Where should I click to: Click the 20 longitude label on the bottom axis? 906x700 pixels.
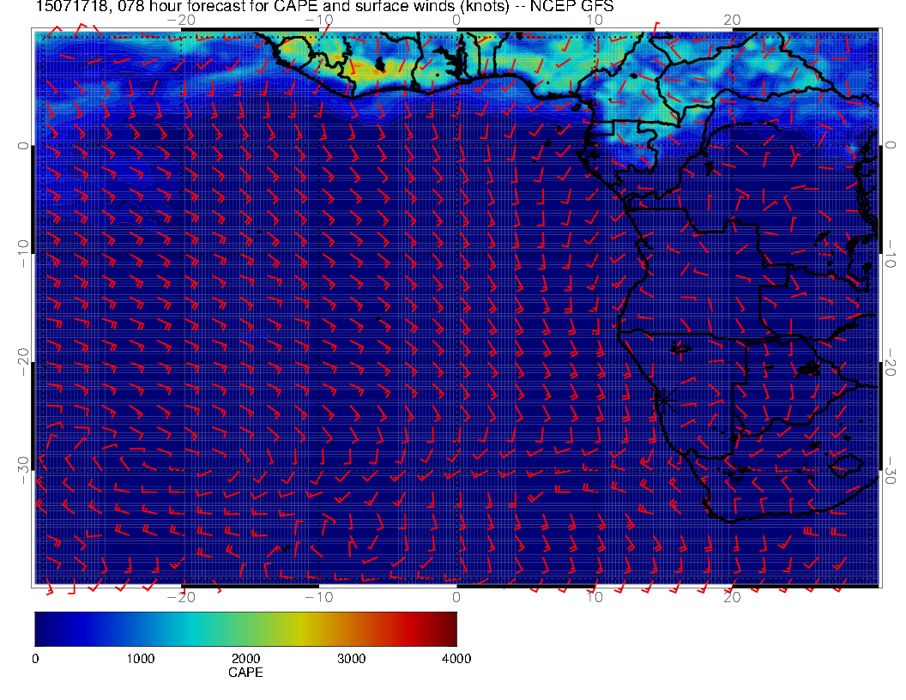(732, 597)
